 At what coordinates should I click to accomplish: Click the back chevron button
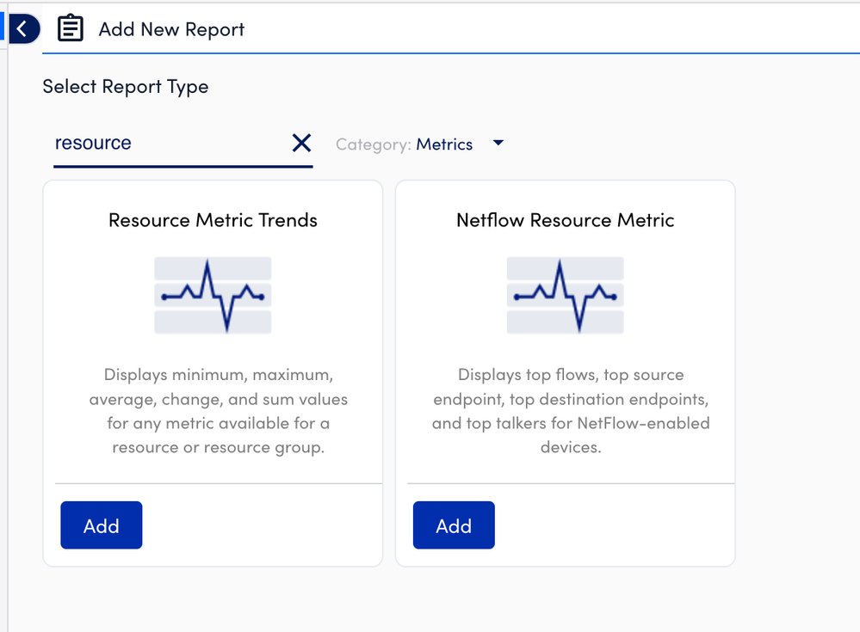[x=23, y=29]
